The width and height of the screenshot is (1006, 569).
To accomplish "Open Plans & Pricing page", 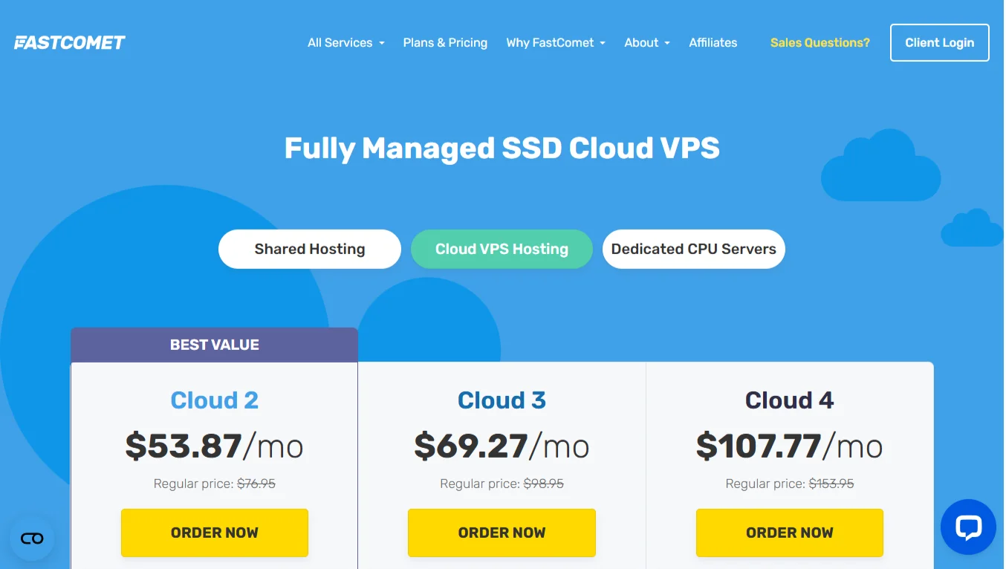I will [x=445, y=42].
